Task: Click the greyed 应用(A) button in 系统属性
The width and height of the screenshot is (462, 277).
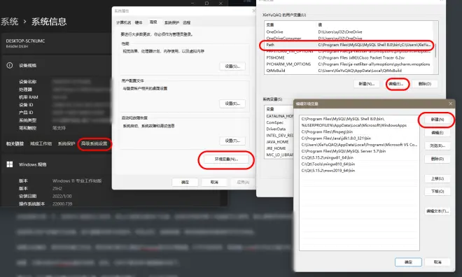Action: 243,182
